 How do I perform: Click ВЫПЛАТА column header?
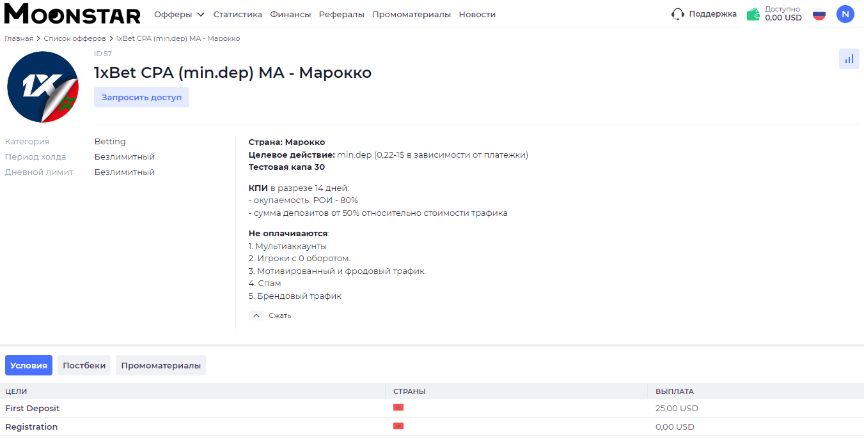point(675,391)
